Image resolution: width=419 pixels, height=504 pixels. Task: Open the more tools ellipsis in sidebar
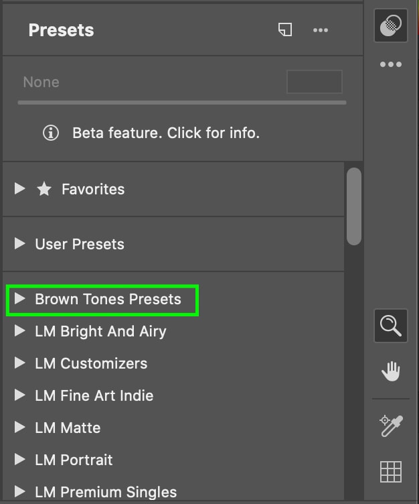(391, 64)
